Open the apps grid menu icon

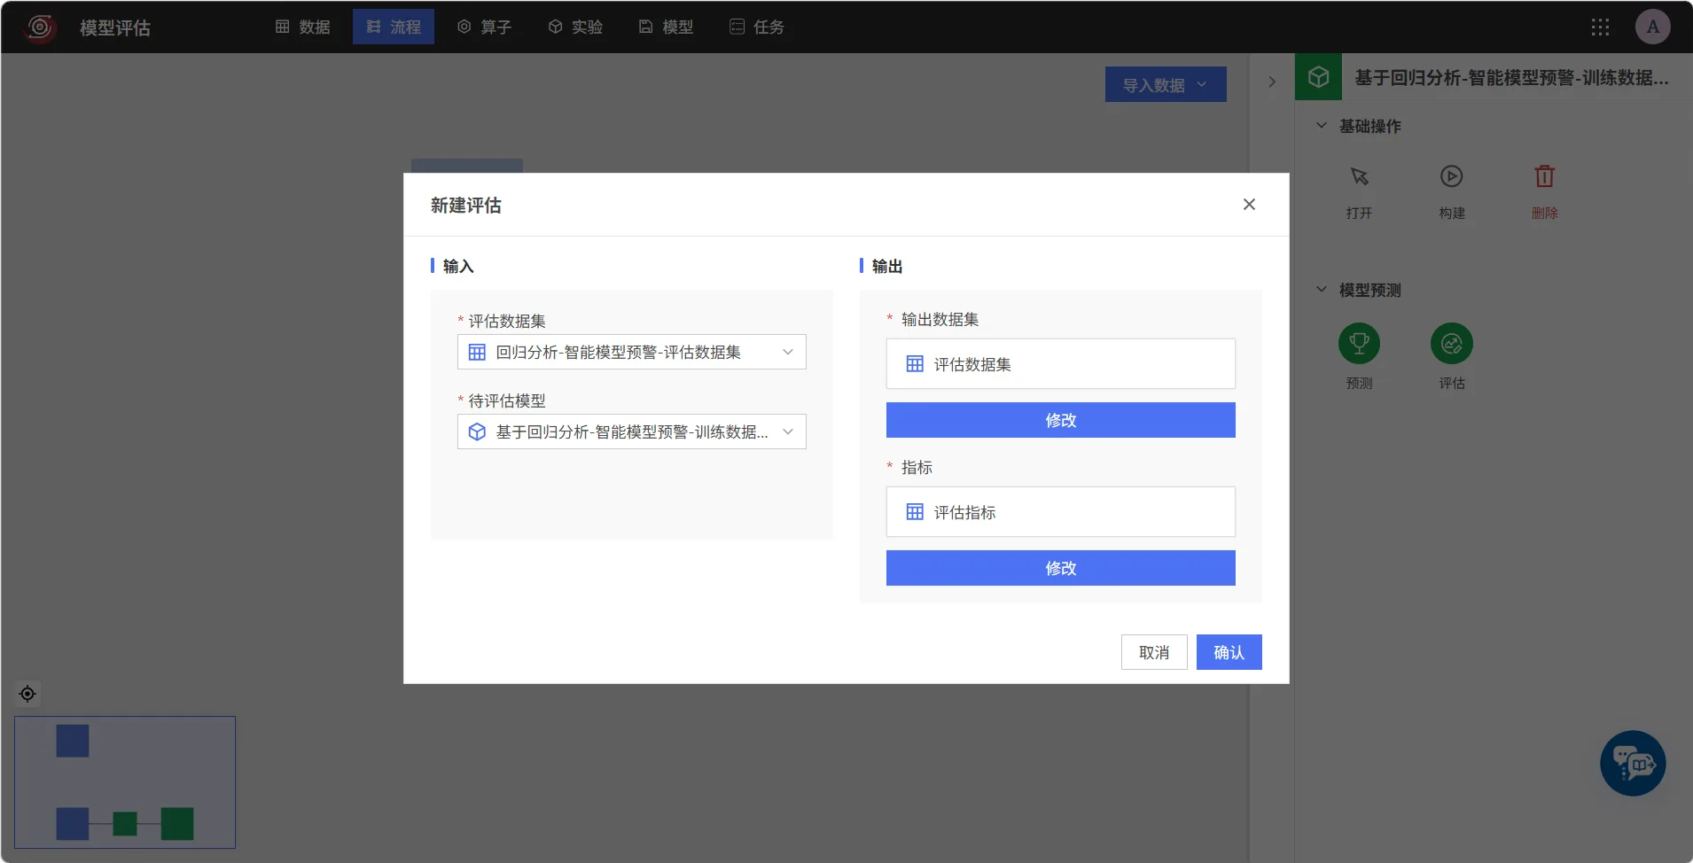pos(1600,27)
